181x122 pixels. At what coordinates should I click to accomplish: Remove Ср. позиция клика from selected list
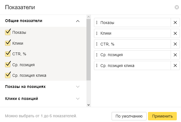[175, 66]
